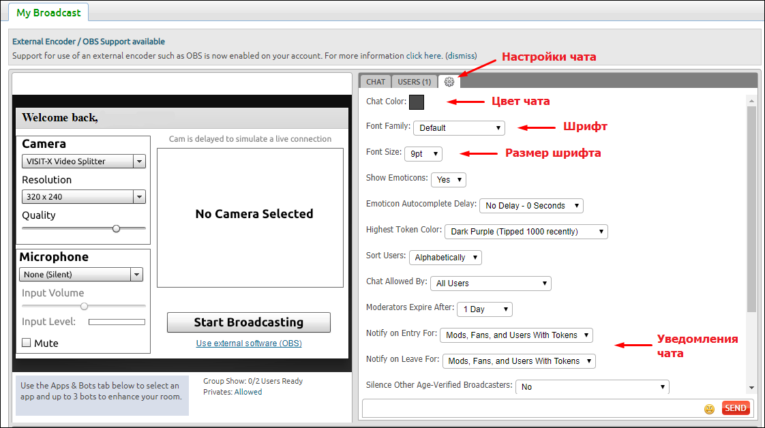Switch to the CHAT tab
The height and width of the screenshot is (428, 765).
point(376,82)
